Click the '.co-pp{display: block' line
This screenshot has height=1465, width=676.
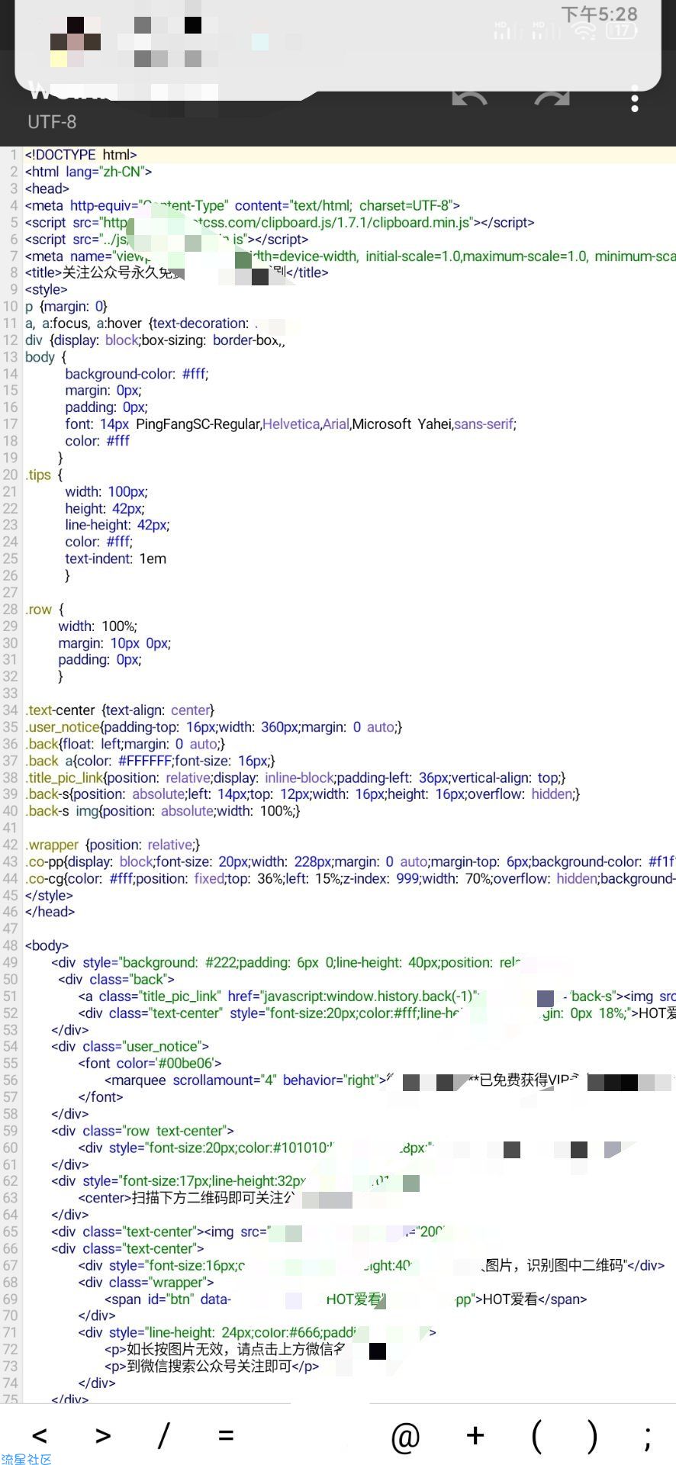click(350, 861)
